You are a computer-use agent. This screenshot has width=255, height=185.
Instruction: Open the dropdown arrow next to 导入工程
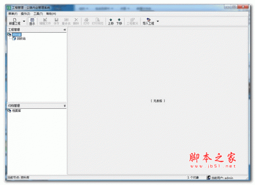158,21
